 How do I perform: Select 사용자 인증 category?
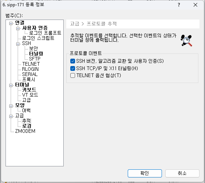(35, 28)
